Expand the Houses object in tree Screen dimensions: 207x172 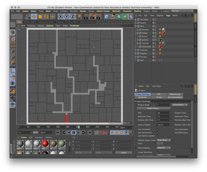click(135, 57)
